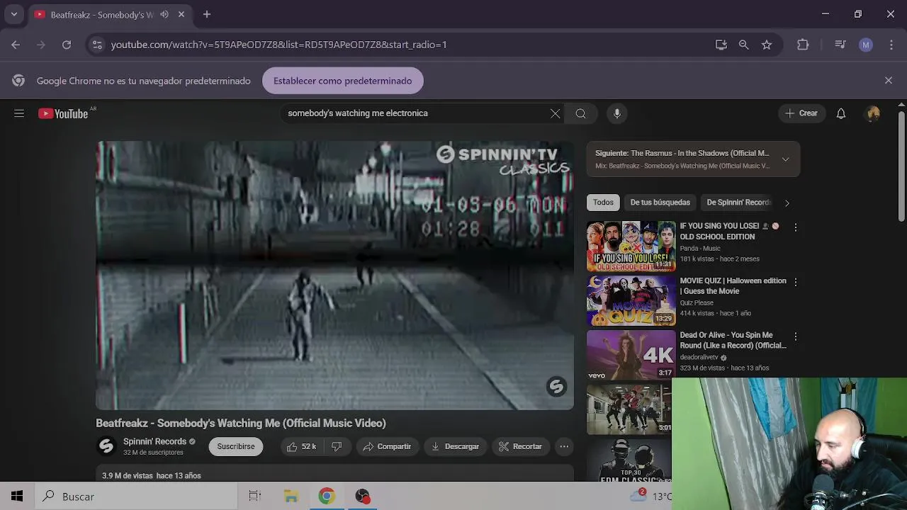This screenshot has height=510, width=907.
Task: Open the IF YOU SING YOU LOSE thumbnail
Action: [631, 246]
